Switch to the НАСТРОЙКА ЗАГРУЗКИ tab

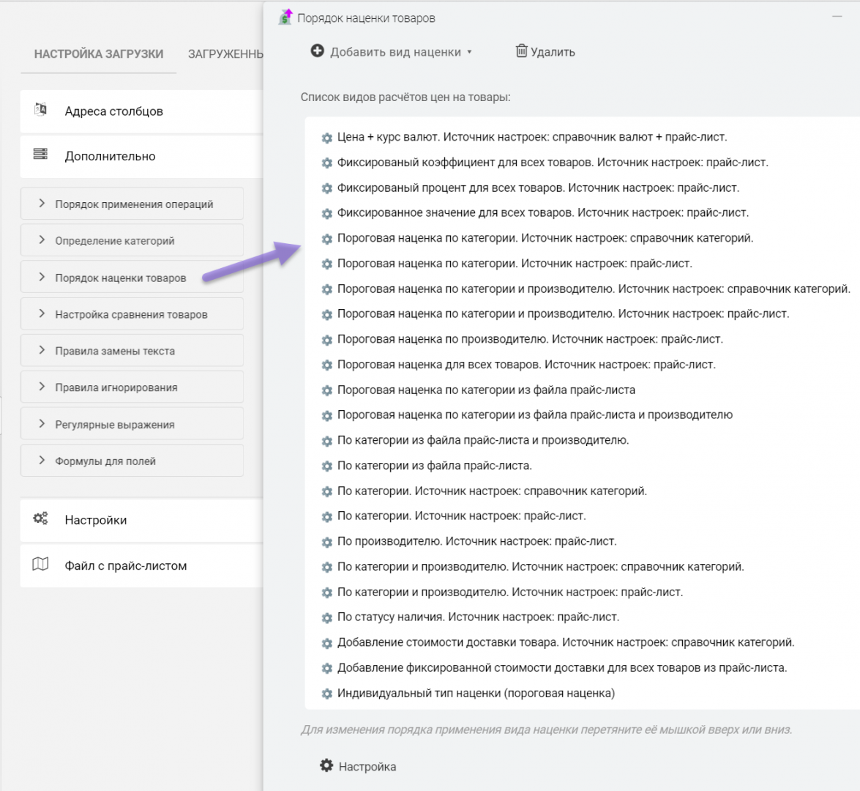tap(99, 54)
